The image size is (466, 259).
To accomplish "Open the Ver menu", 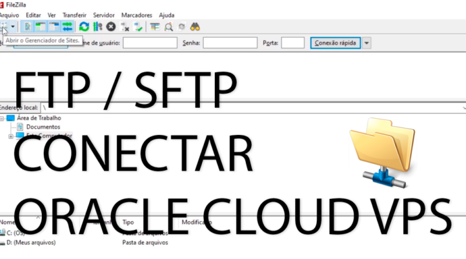I will click(x=52, y=15).
